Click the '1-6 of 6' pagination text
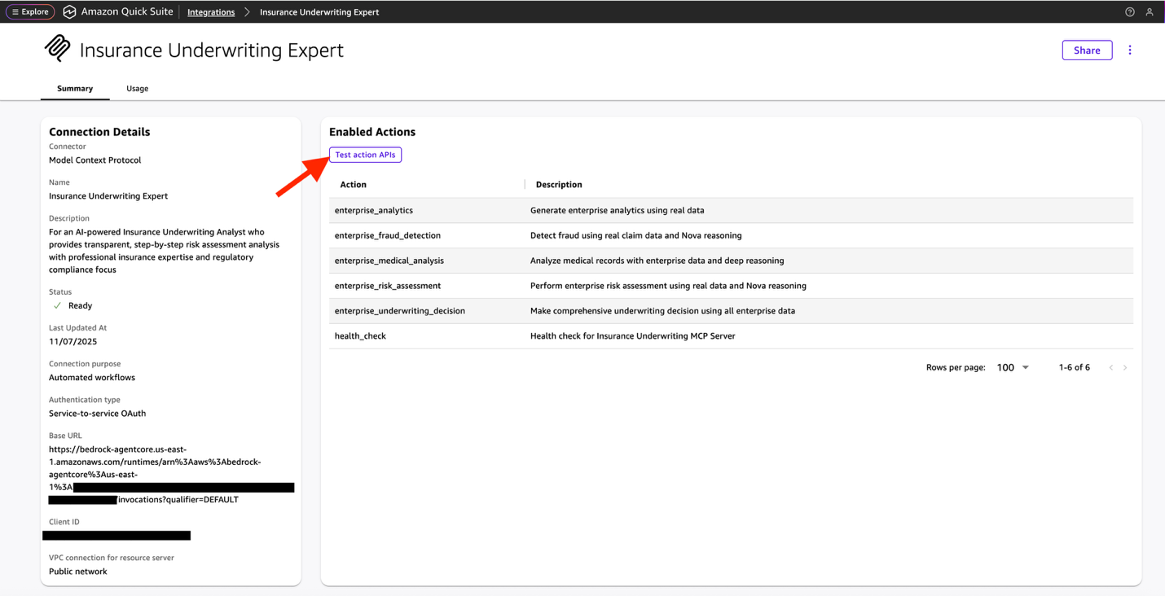1165x596 pixels. click(x=1074, y=368)
